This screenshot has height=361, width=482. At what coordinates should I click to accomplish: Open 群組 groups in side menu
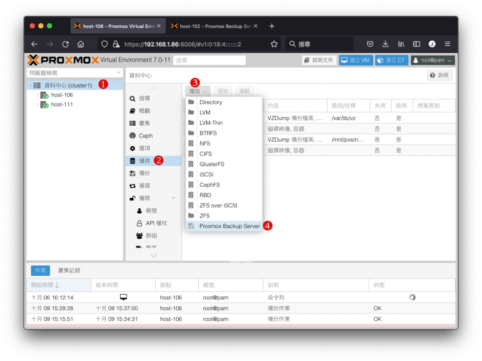(x=154, y=235)
